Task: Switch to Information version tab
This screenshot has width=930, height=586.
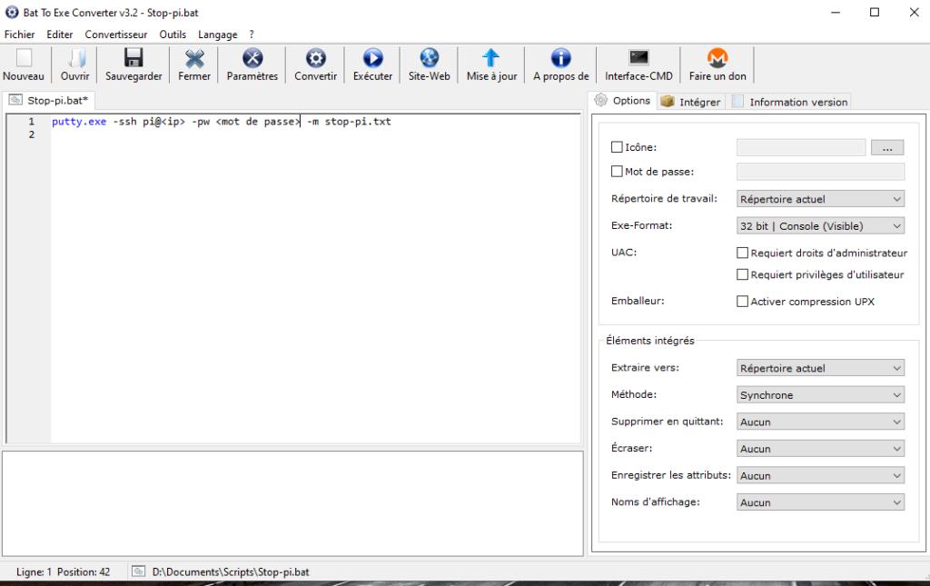Action: [789, 102]
